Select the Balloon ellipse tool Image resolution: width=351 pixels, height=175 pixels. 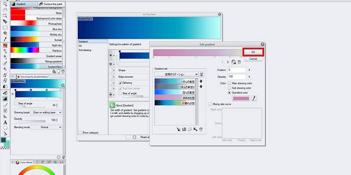[x=5, y=128]
